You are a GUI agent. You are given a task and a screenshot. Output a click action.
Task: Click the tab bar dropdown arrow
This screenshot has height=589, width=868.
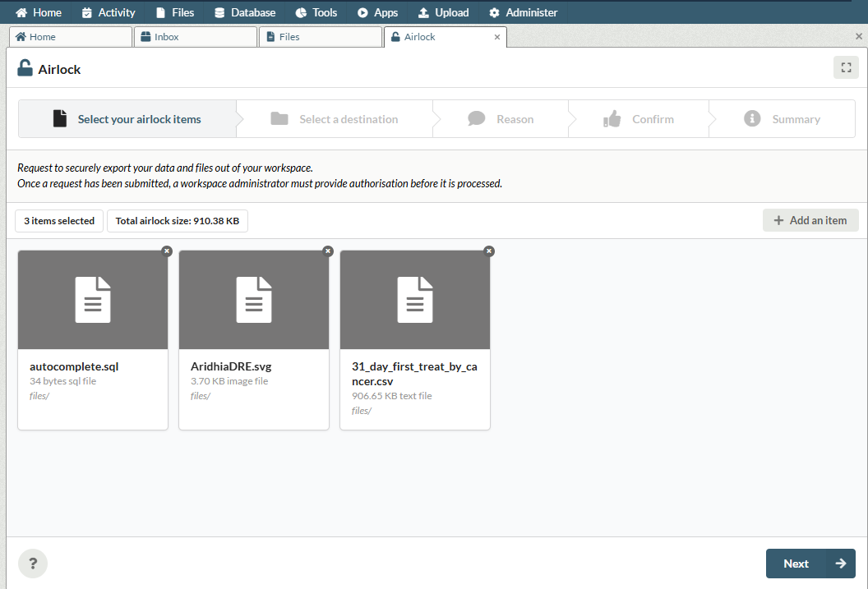(x=859, y=37)
